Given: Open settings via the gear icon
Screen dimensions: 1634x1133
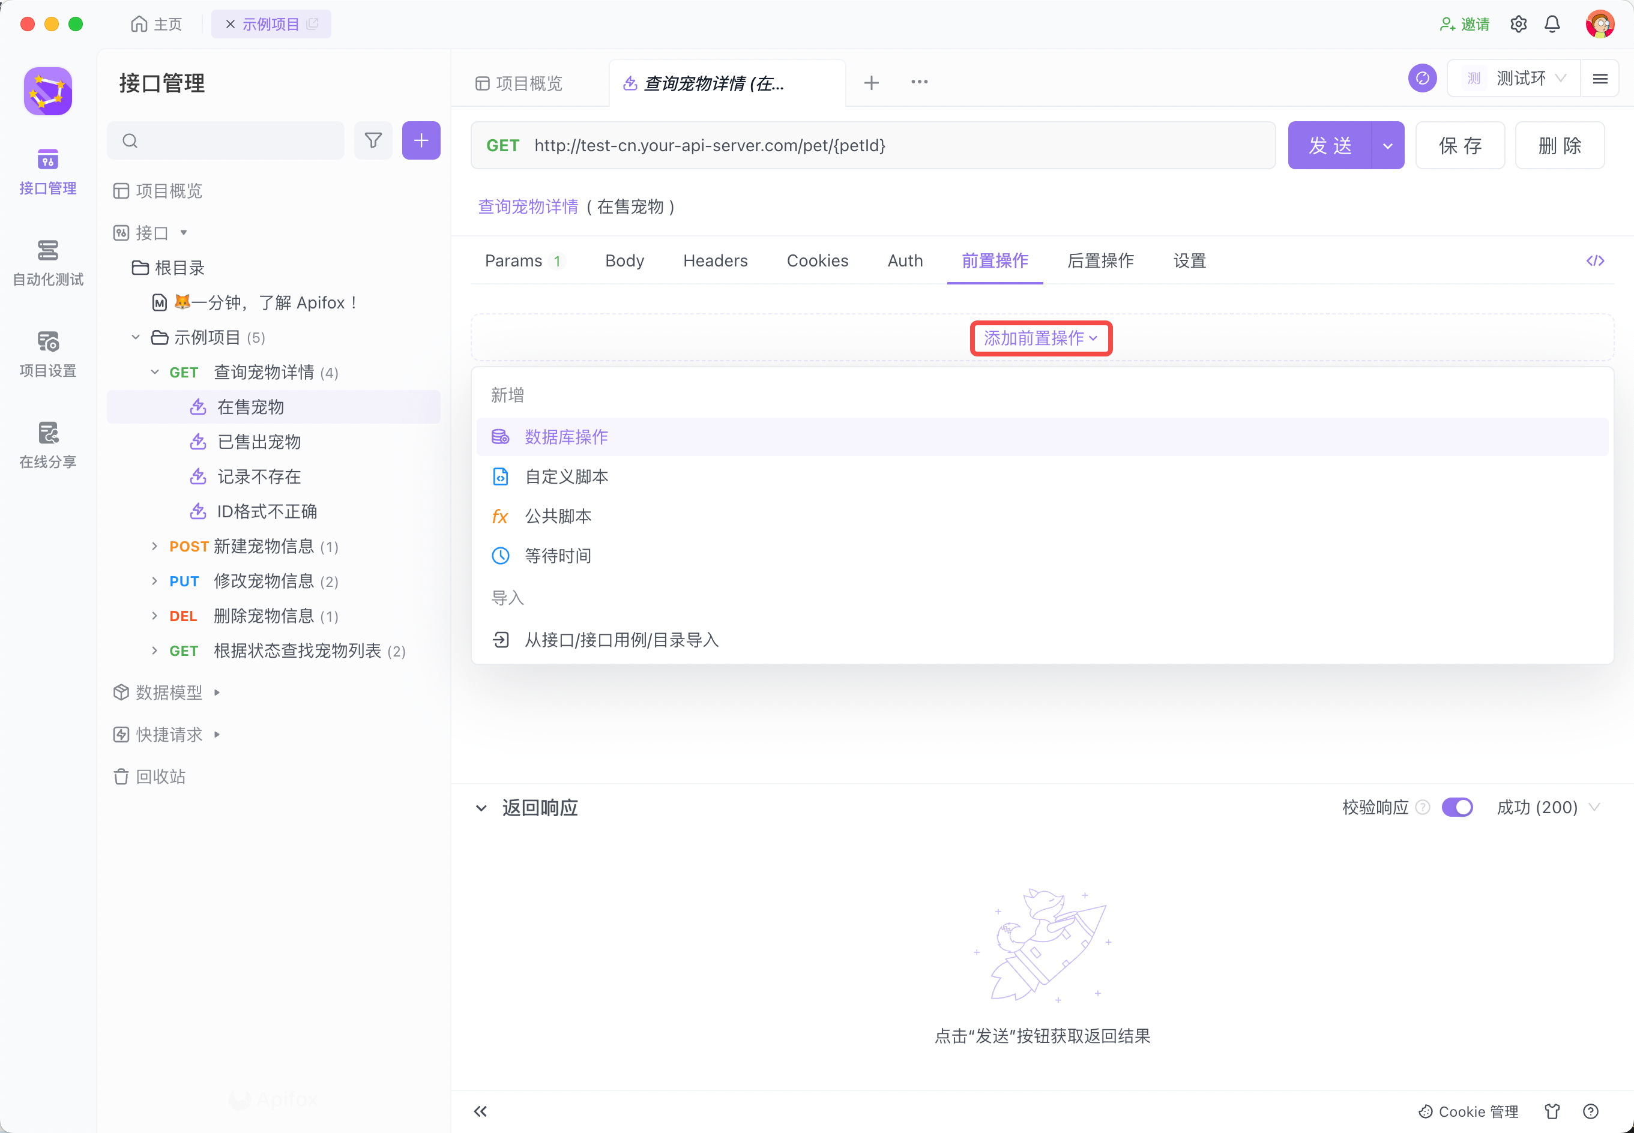Looking at the screenshot, I should coord(1518,24).
